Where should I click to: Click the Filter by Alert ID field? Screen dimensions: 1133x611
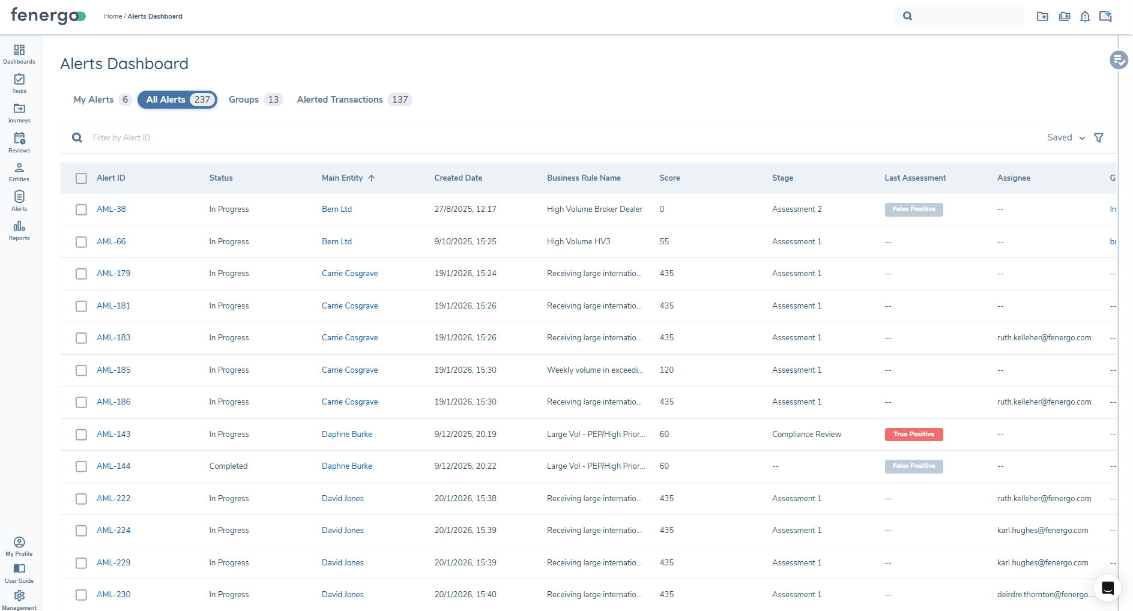coord(240,137)
